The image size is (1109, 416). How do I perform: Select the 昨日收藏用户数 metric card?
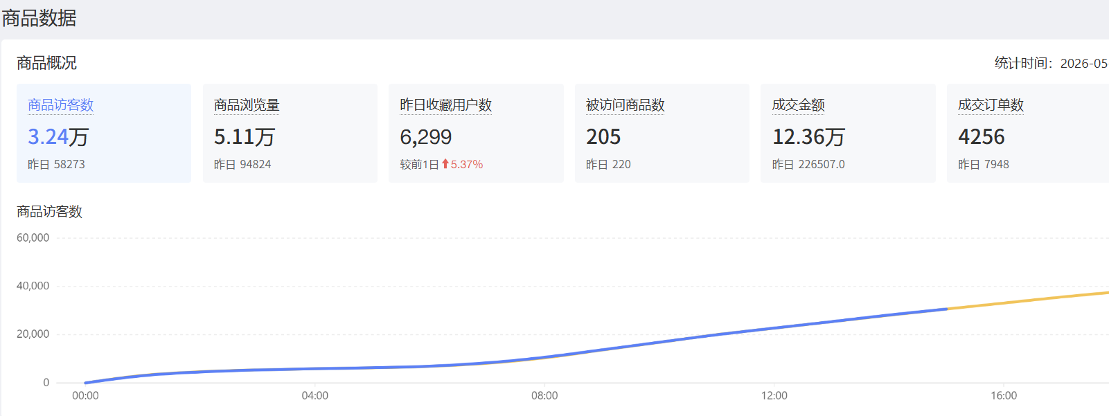point(476,134)
